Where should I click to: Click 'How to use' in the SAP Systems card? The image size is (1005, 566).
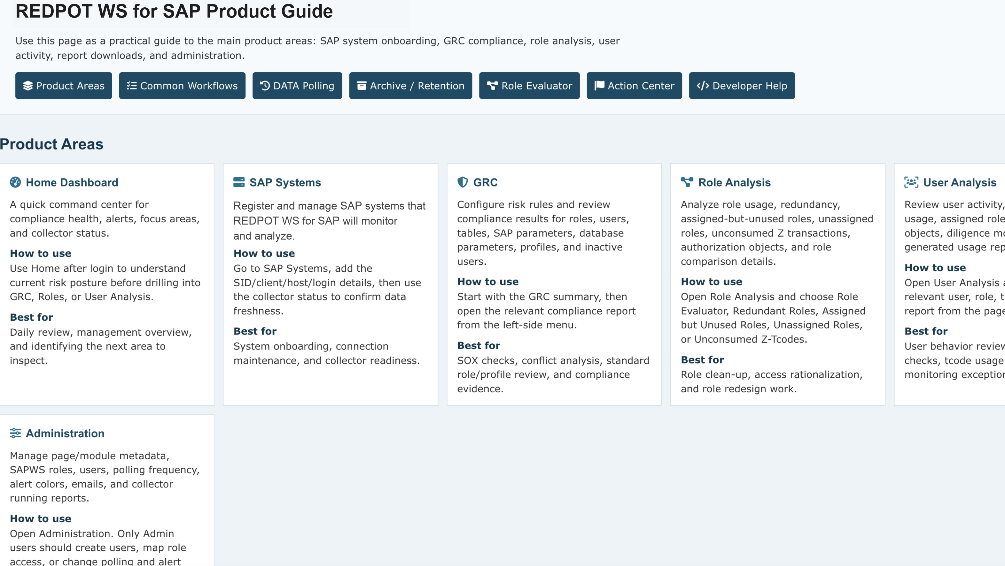[264, 253]
